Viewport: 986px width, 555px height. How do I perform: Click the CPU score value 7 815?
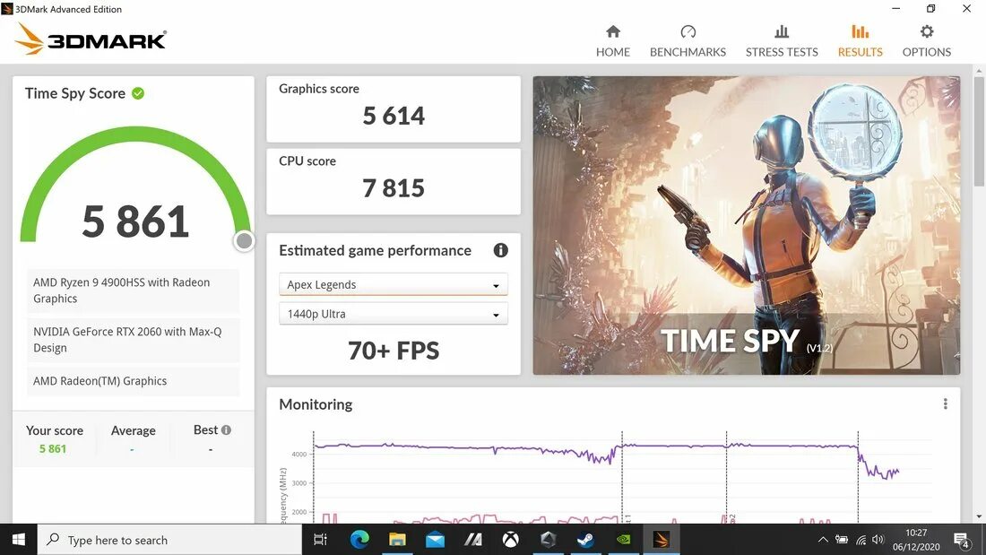394,188
